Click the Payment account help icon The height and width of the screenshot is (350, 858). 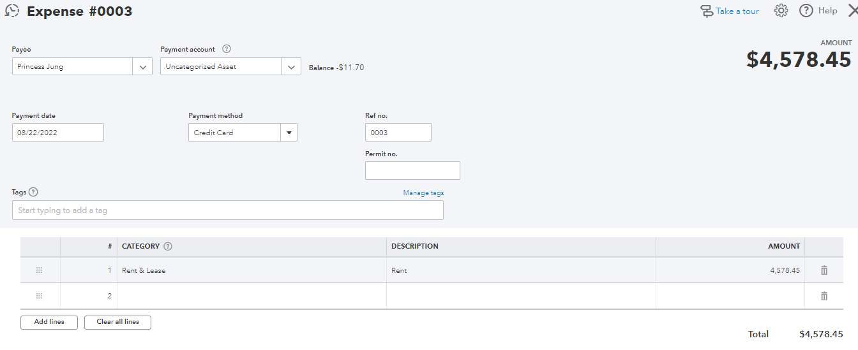pyautogui.click(x=226, y=49)
